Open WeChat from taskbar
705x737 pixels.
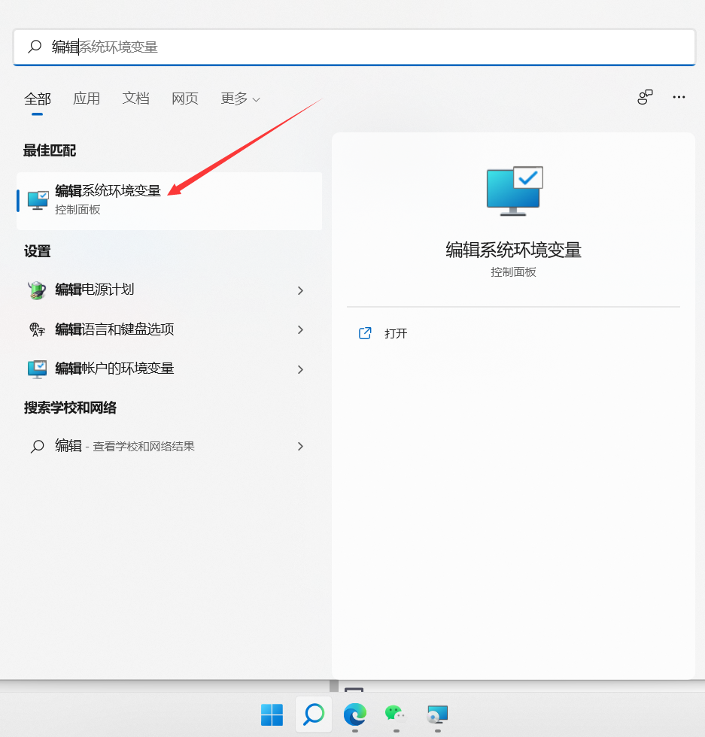tap(396, 715)
